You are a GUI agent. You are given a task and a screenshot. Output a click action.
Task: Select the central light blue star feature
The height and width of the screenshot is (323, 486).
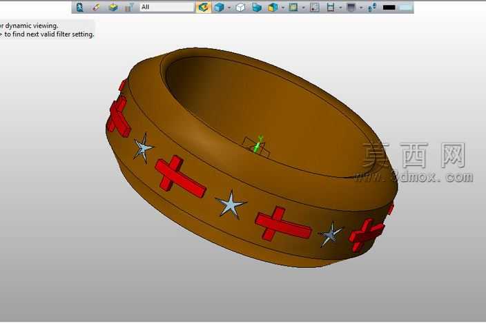(x=231, y=205)
